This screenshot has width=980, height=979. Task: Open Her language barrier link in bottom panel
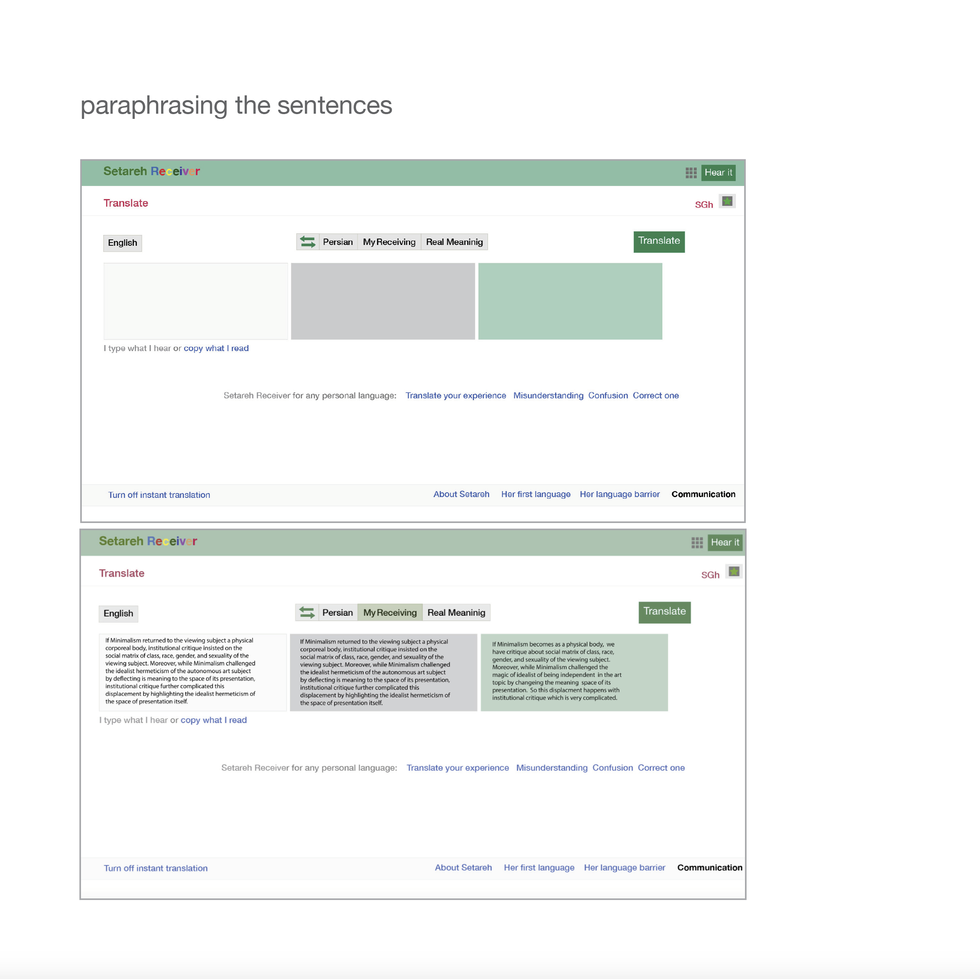tap(624, 868)
